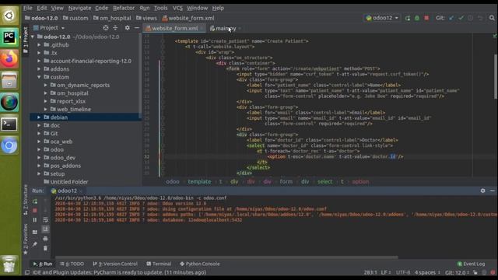
Task: Open Project panel settings gear
Action: coord(128,28)
